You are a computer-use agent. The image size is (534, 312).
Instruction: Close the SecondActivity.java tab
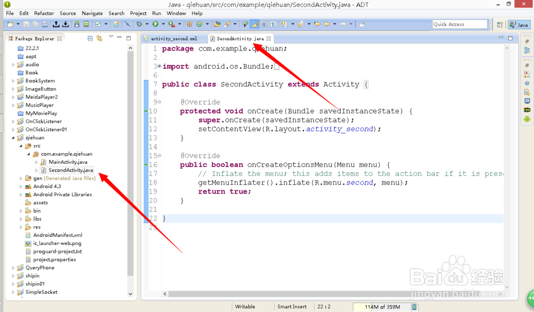tap(269, 38)
